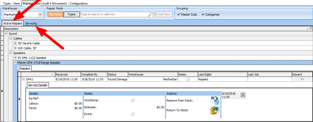The width and height of the screenshot is (313, 122).
Task: Open the UPA1 row Notes icon
Action: click(x=188, y=80)
